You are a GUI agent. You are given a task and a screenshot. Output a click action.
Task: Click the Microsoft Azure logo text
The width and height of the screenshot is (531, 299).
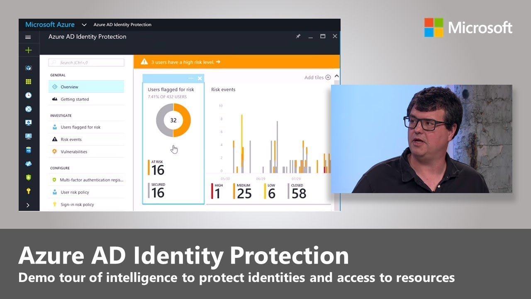[50, 25]
